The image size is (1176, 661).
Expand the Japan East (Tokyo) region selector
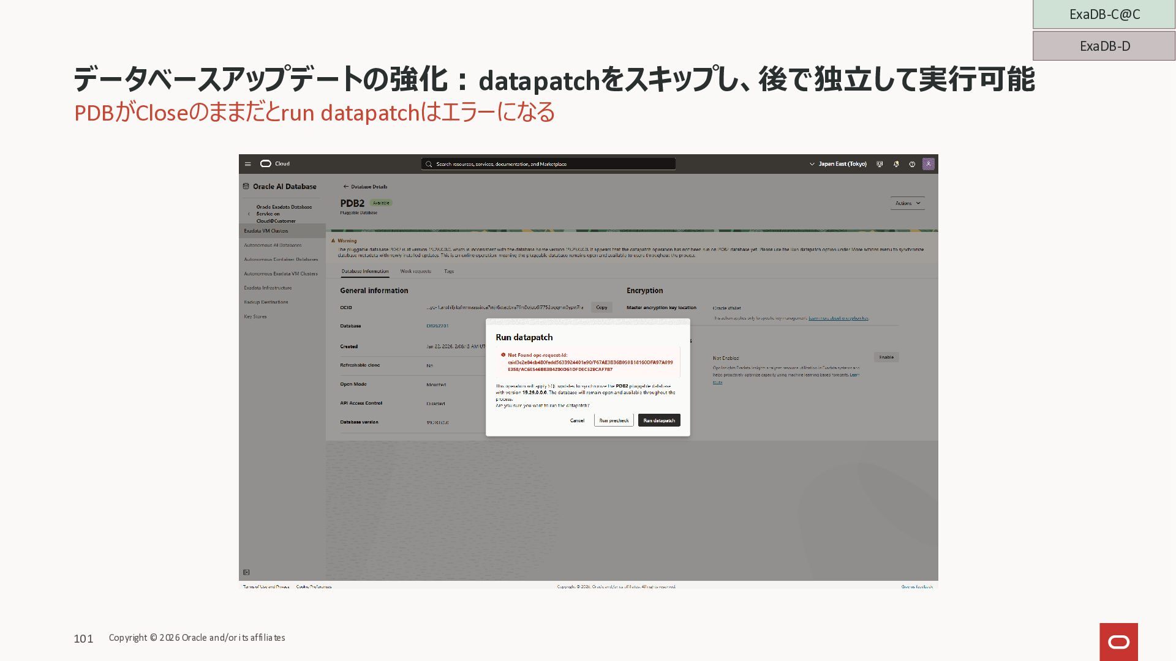click(838, 164)
